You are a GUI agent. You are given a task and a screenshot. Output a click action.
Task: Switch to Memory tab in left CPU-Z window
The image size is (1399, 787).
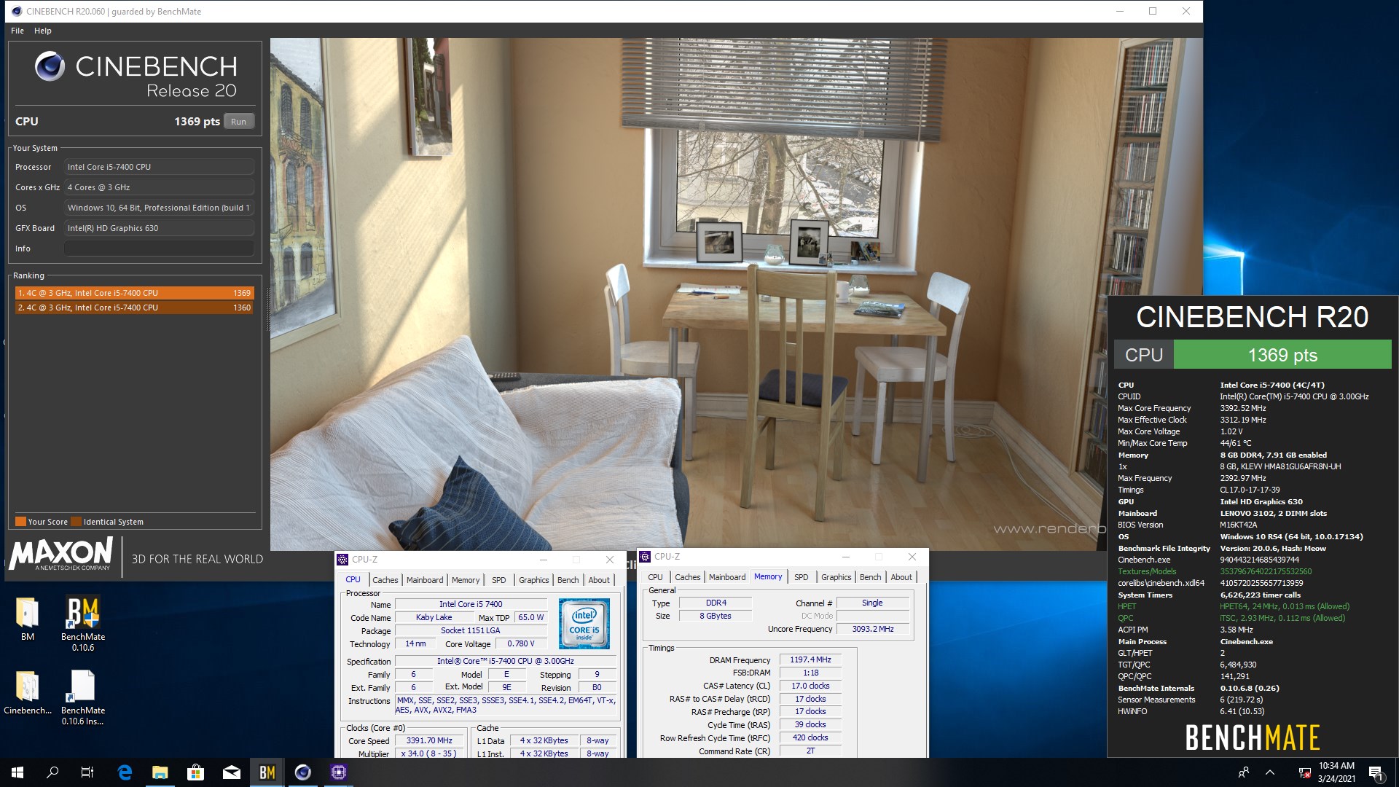coord(466,580)
